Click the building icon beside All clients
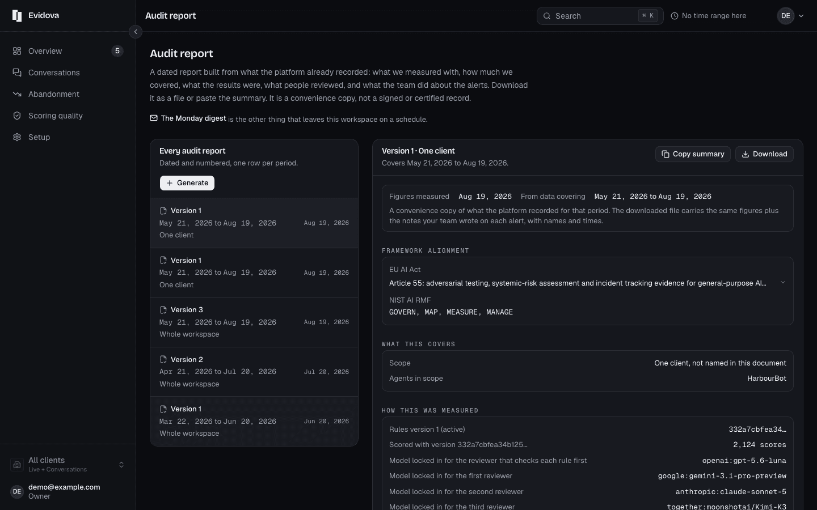The image size is (817, 510). pos(17,465)
